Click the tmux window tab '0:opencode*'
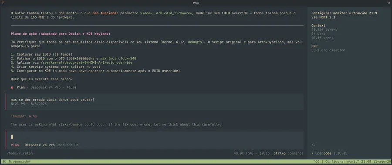Viewport: 392px width, 165px height. coord(20,162)
